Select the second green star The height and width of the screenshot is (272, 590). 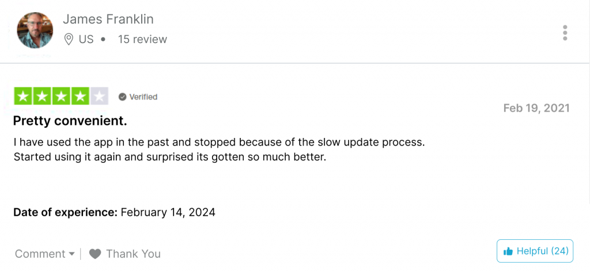click(42, 96)
